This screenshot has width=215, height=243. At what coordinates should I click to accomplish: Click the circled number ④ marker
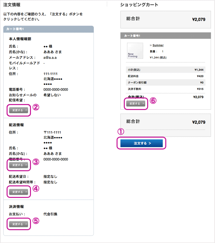36,189
